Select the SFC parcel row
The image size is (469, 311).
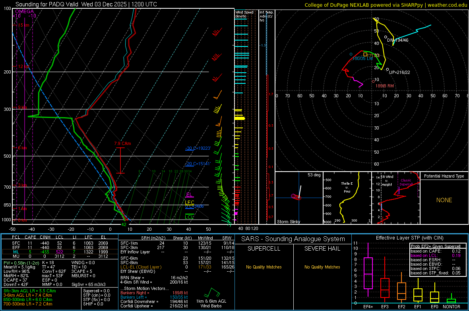click(x=60, y=243)
